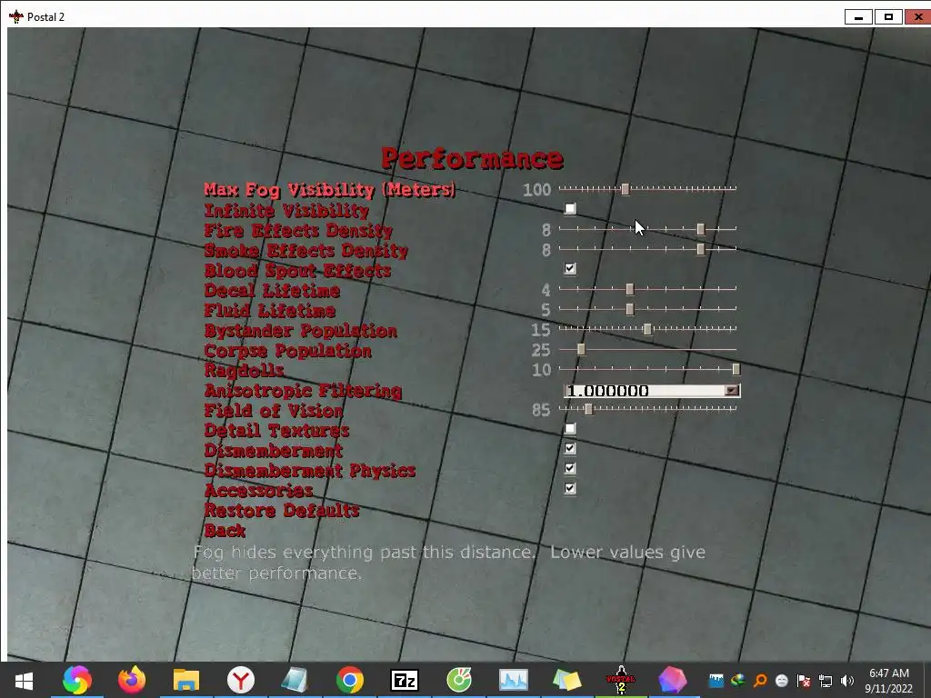Screen dimensions: 931x698
Task: Open the pink gem app in taskbar
Action: [672, 680]
